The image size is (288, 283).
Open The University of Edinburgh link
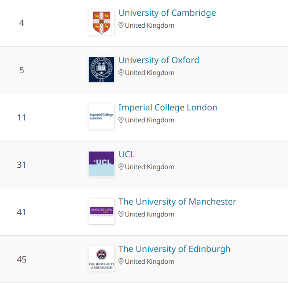(175, 249)
